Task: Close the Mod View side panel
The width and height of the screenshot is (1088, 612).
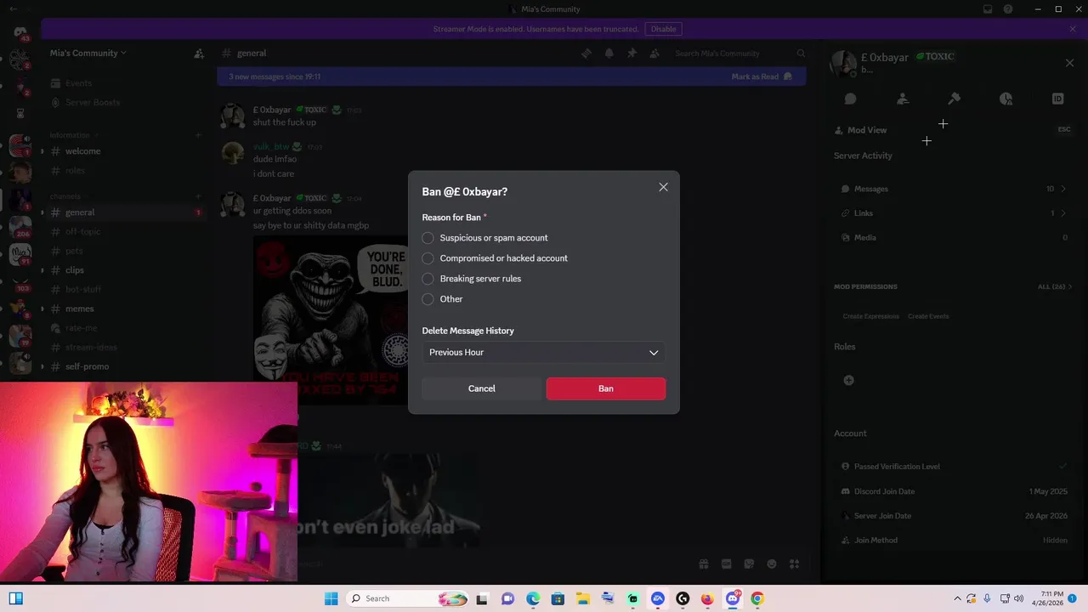Action: click(1069, 63)
